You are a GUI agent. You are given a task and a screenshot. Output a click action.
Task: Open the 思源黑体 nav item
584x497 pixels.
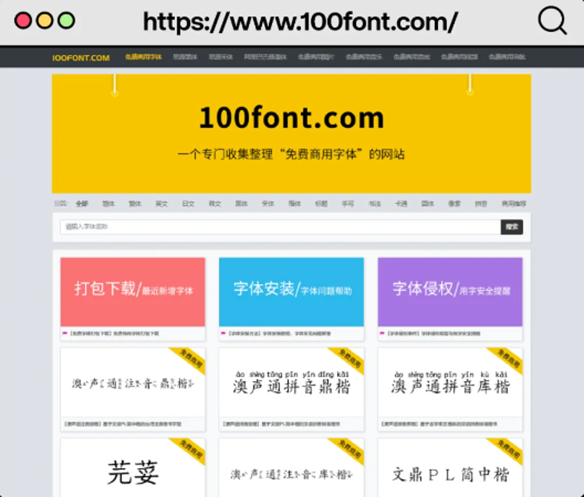pyautogui.click(x=185, y=57)
